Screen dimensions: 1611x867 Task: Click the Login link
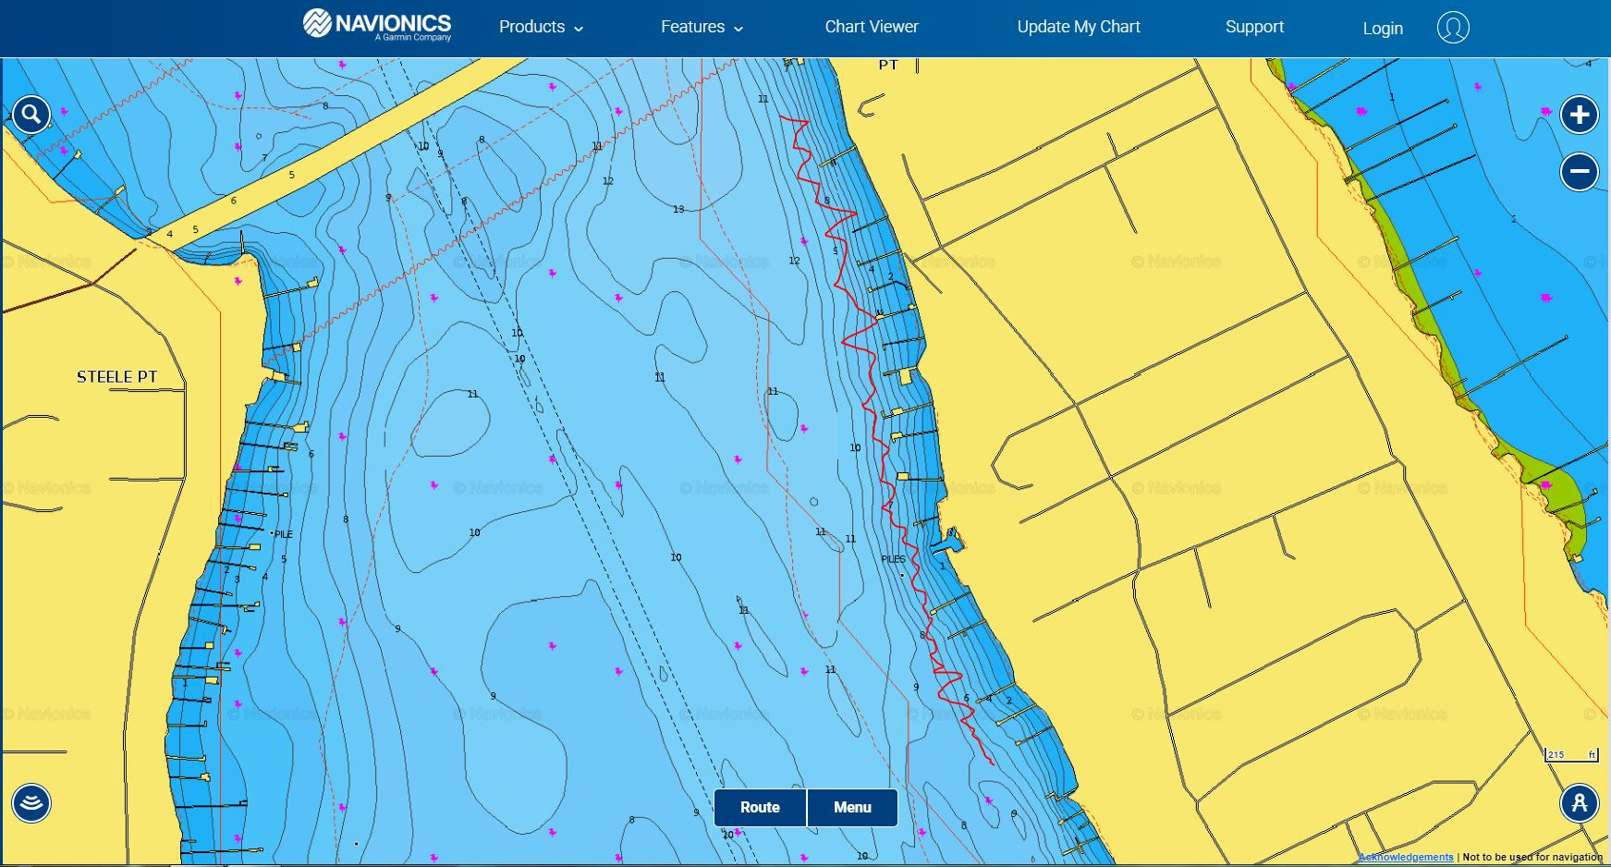pyautogui.click(x=1383, y=28)
